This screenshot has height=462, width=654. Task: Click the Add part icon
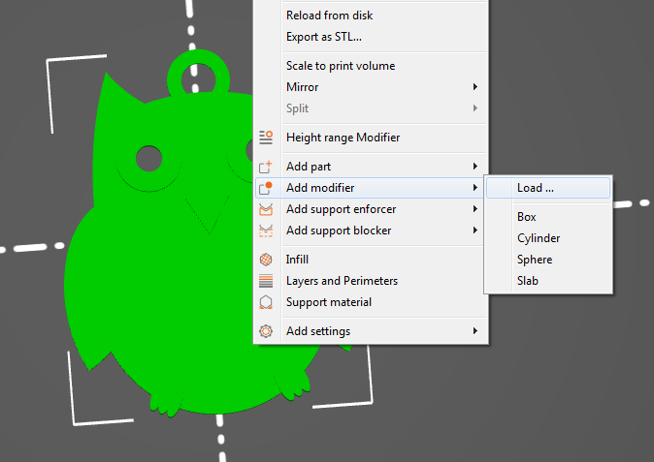tap(266, 167)
